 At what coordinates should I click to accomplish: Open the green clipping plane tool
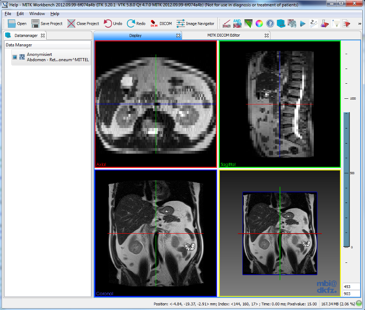[248, 23]
